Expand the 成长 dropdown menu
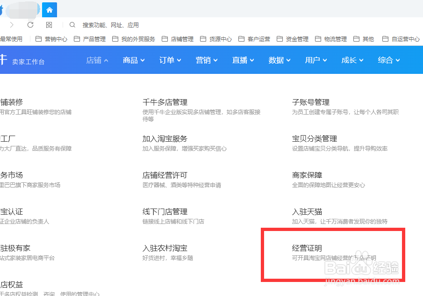This screenshot has height=296, width=423. tap(352, 60)
